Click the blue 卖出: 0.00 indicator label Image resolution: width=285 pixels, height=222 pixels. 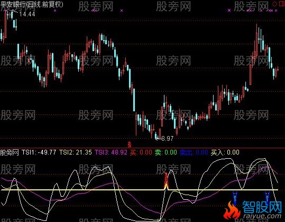[x=194, y=152]
